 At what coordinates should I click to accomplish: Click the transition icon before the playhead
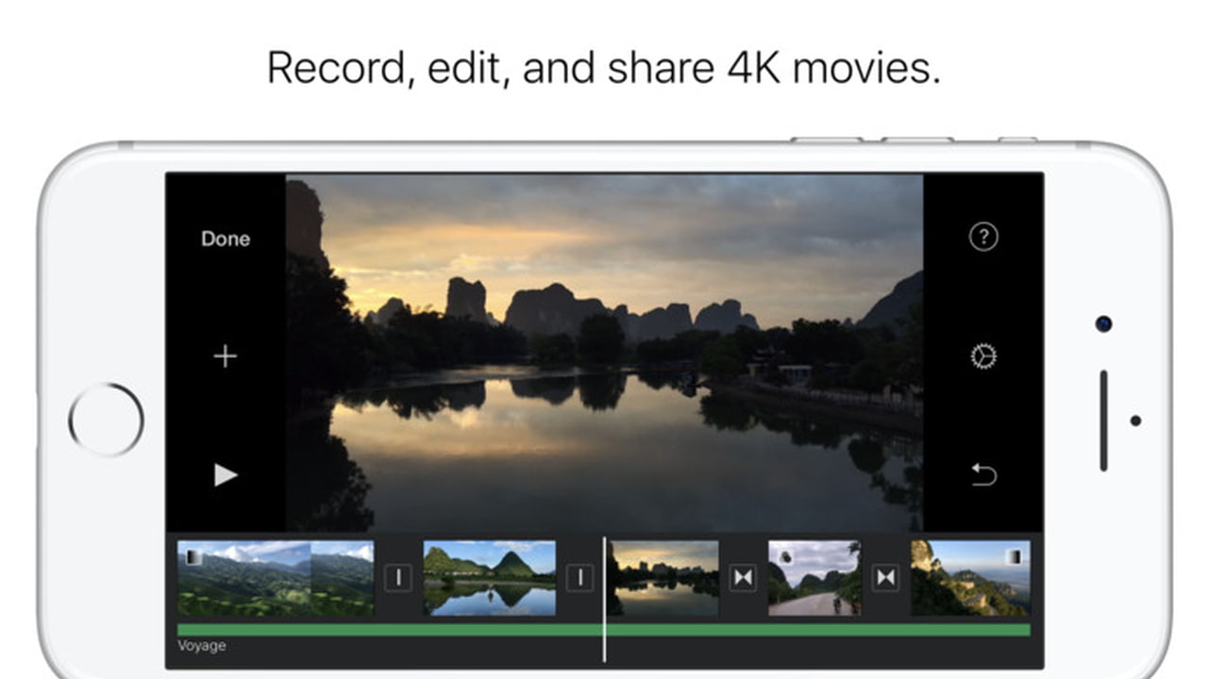pyautogui.click(x=579, y=578)
